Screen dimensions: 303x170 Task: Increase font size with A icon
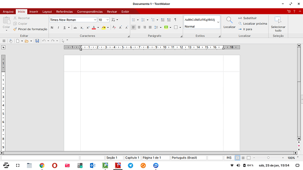click(120, 28)
